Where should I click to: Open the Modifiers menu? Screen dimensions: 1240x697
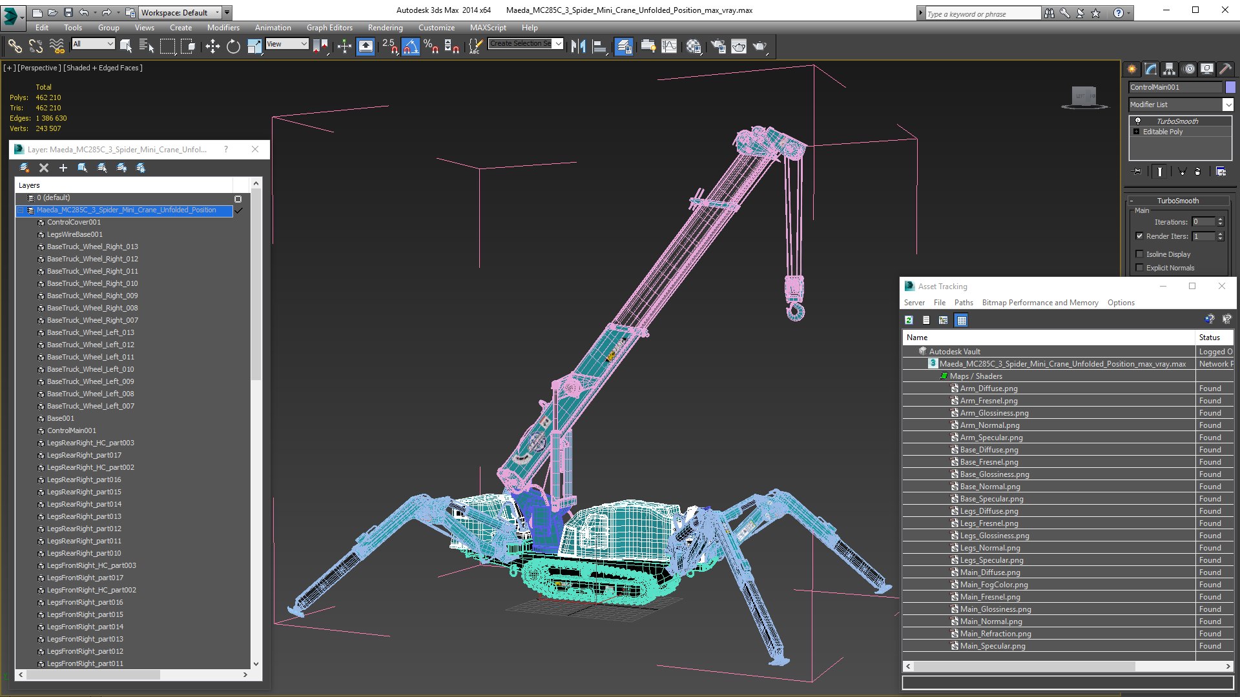223,28
